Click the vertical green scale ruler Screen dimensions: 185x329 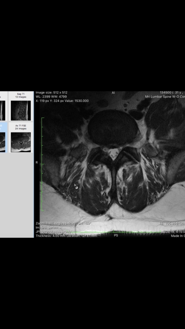(x=42, y=164)
